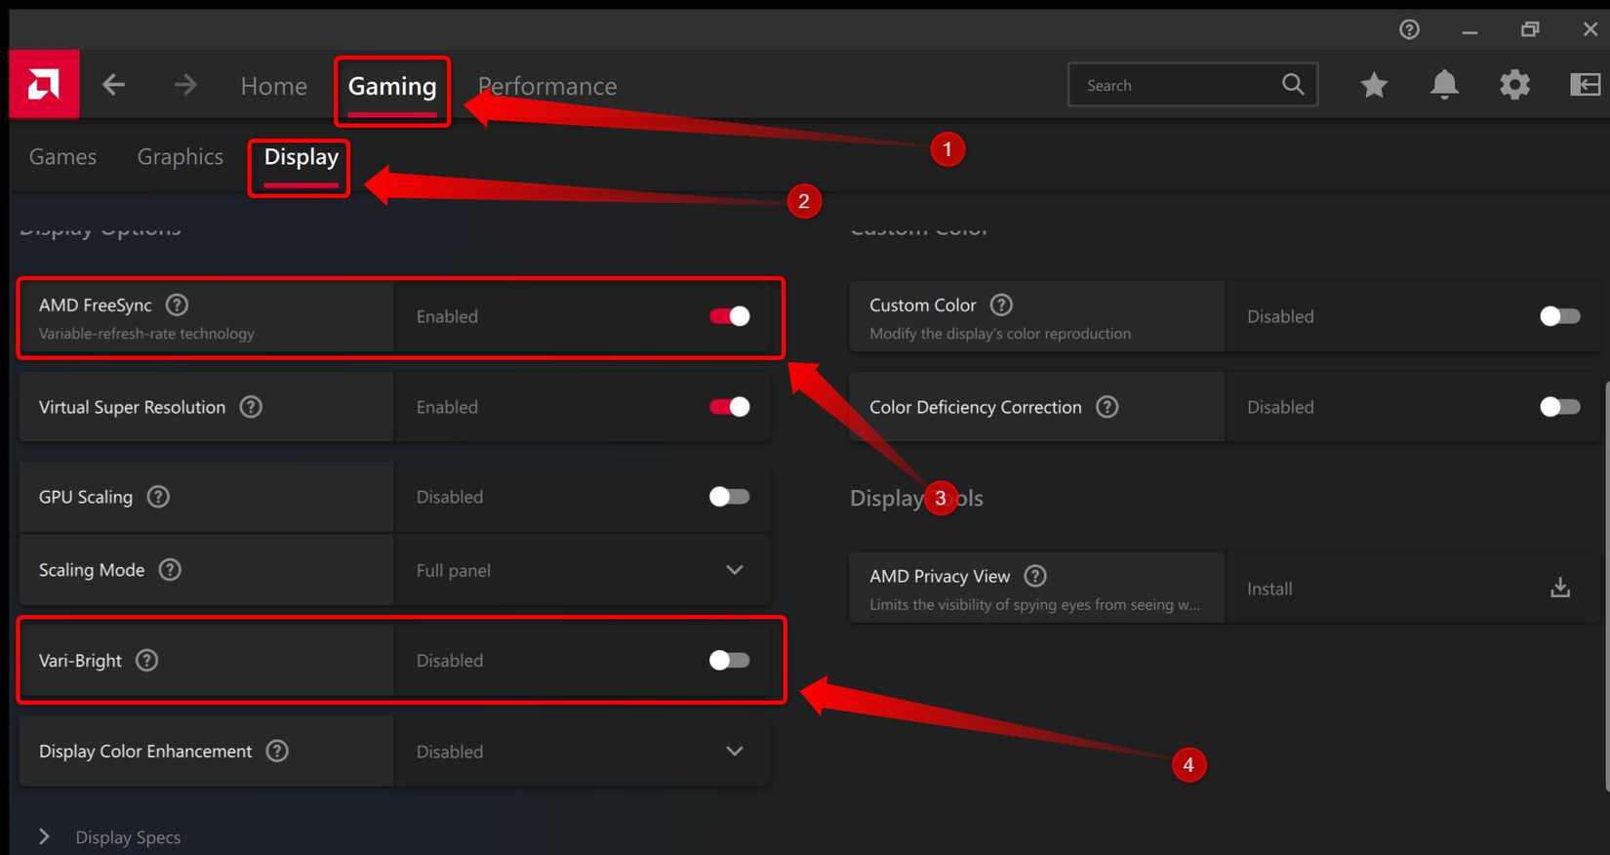Toggle the sidebar panel icon
1610x855 pixels.
pos(1585,85)
